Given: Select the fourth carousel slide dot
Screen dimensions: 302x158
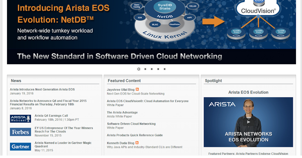Looking at the screenshot, I should tap(158, 69).
